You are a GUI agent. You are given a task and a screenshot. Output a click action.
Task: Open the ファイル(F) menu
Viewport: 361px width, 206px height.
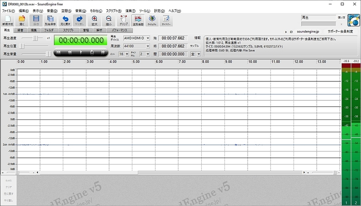(8, 11)
